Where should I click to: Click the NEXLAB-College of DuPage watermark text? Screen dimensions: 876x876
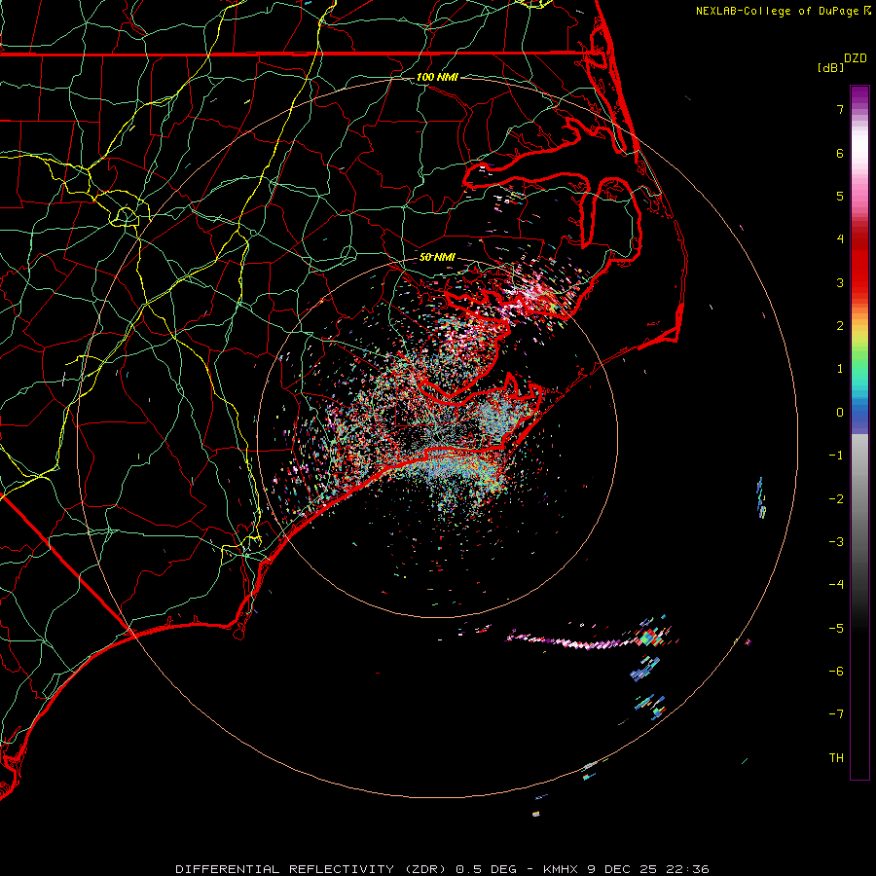(x=777, y=11)
